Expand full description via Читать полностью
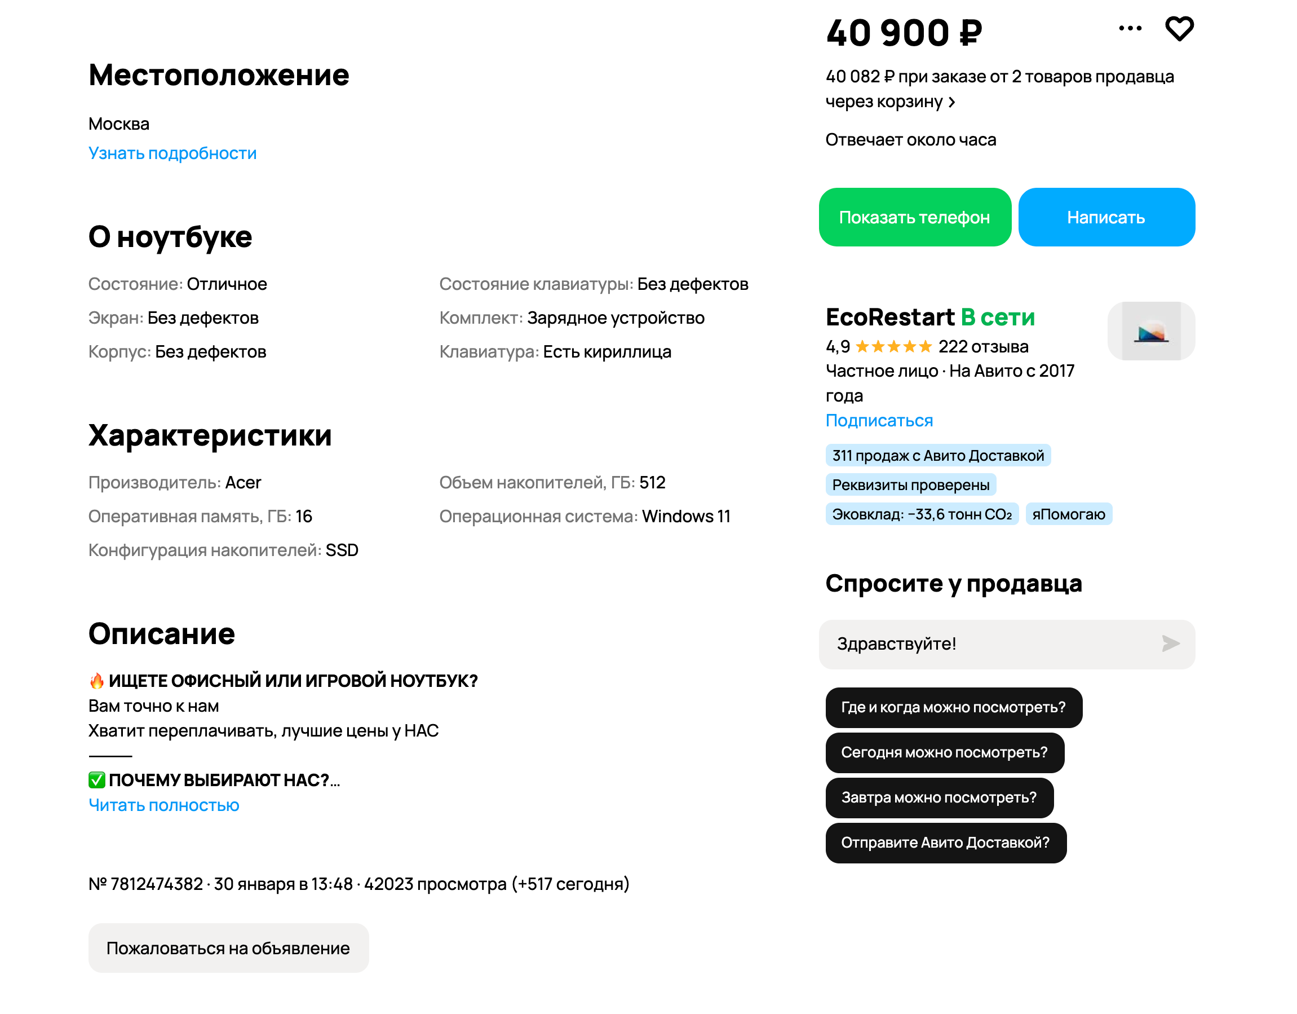 (163, 805)
